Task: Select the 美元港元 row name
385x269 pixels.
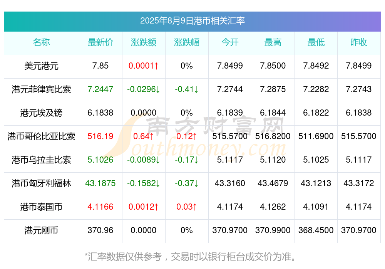Action: (41, 66)
